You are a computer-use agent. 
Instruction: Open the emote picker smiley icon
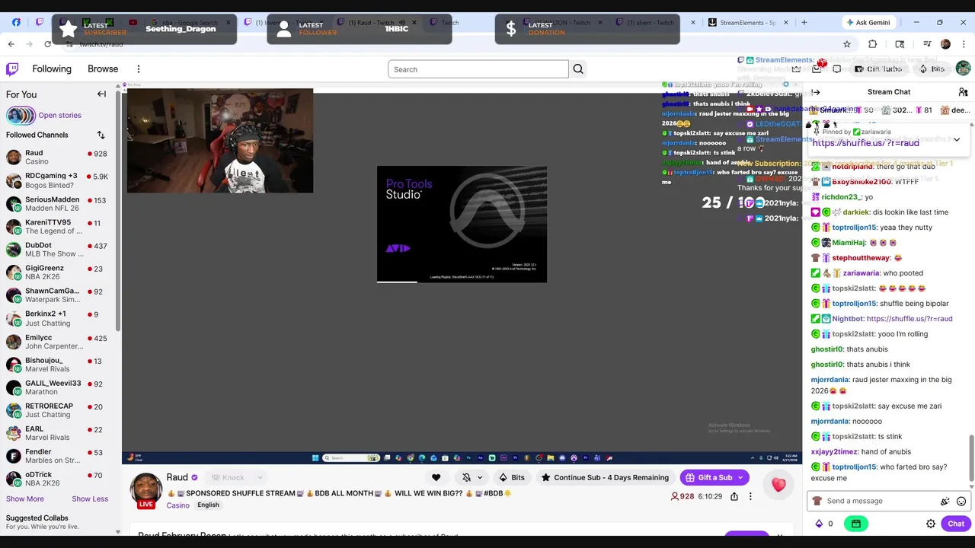961,502
